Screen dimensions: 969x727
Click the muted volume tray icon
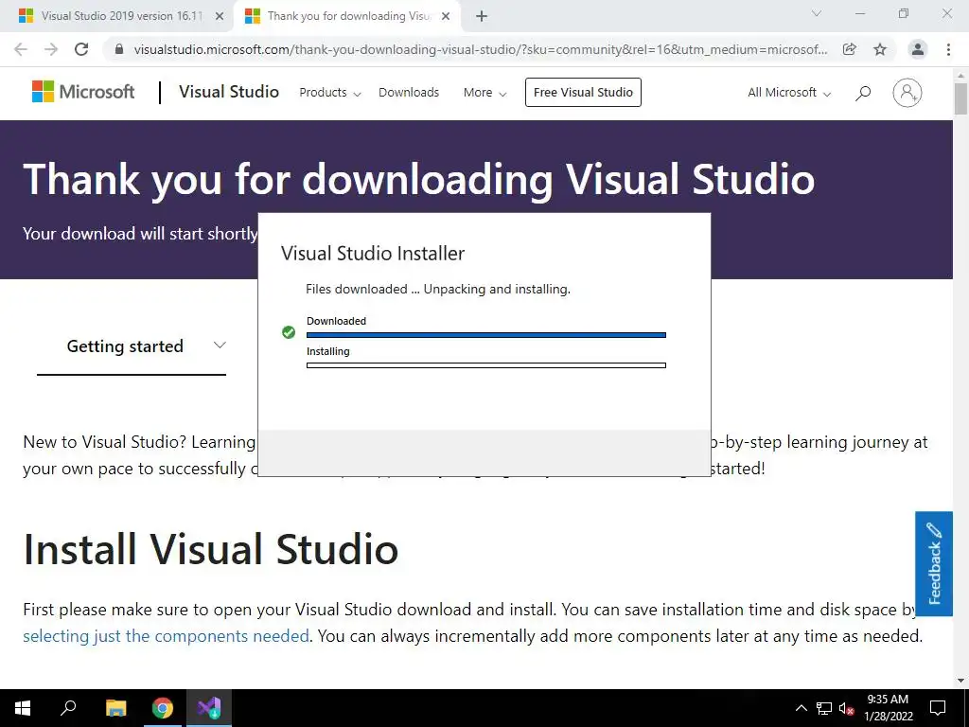[x=846, y=708]
